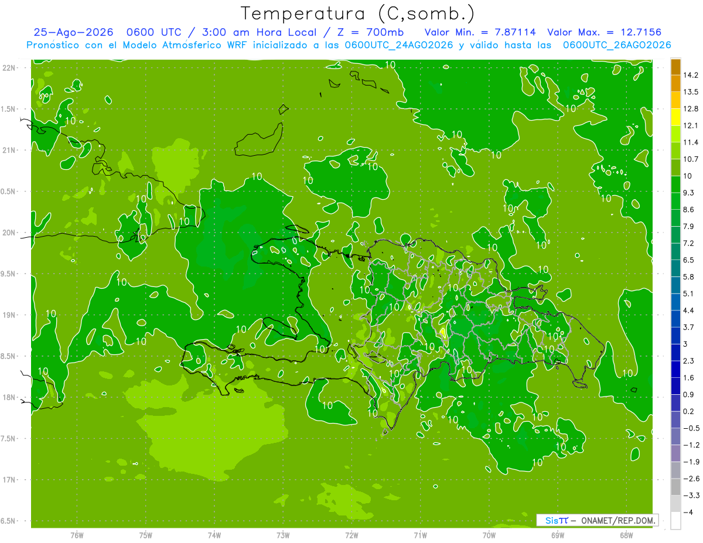Click the 5.1 colorbar value

pos(689,293)
